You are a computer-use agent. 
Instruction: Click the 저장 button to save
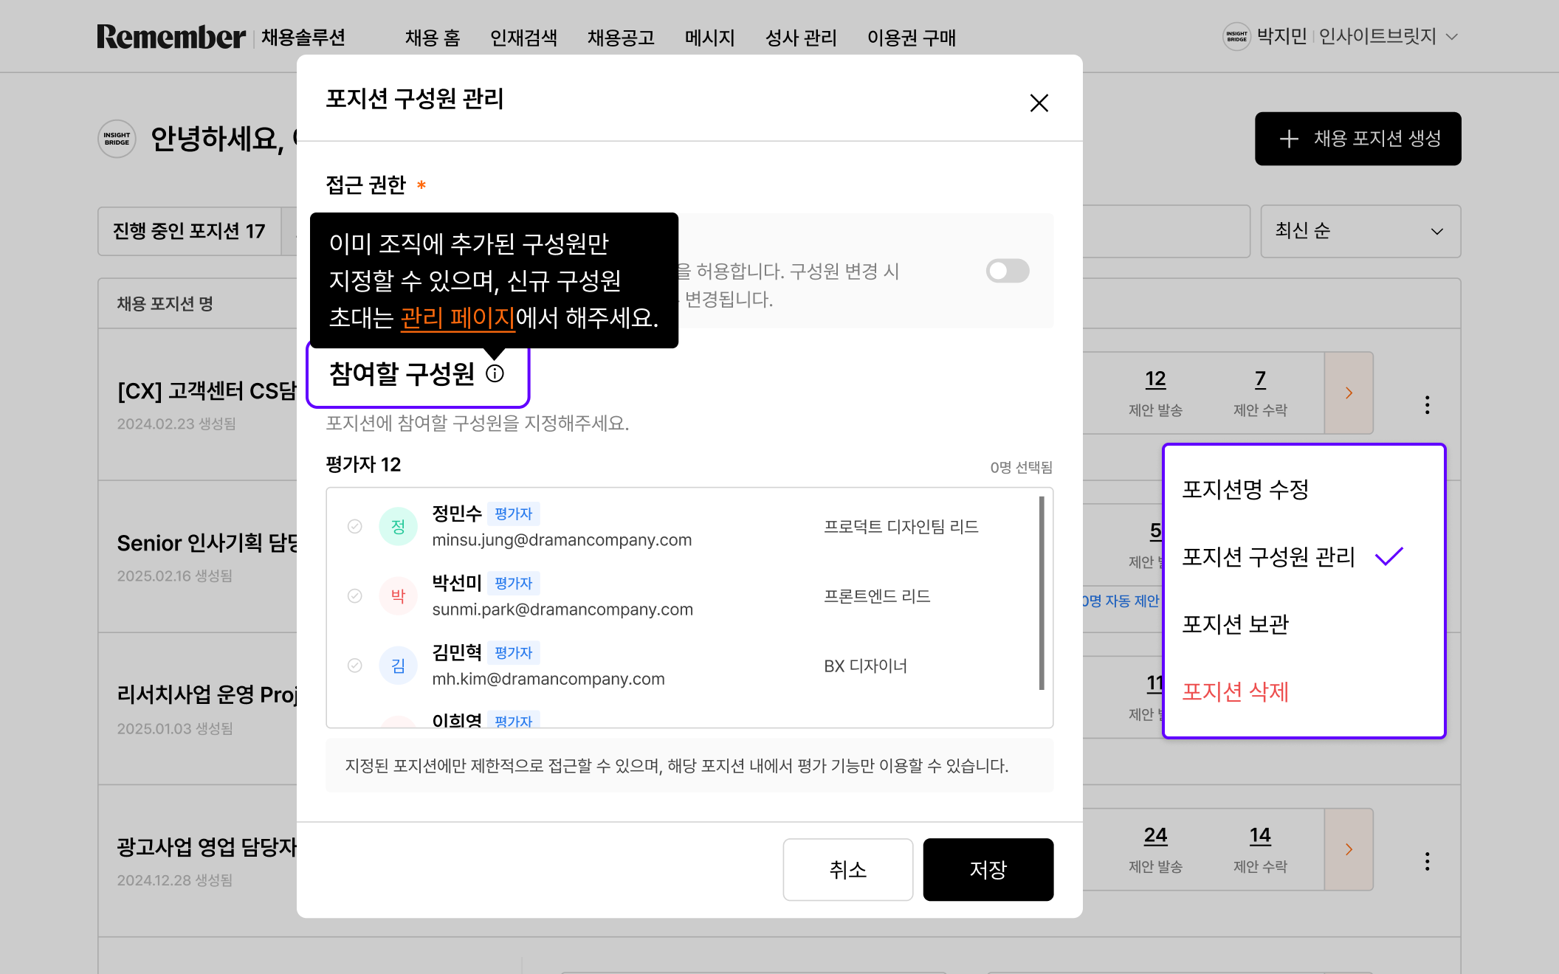click(988, 870)
